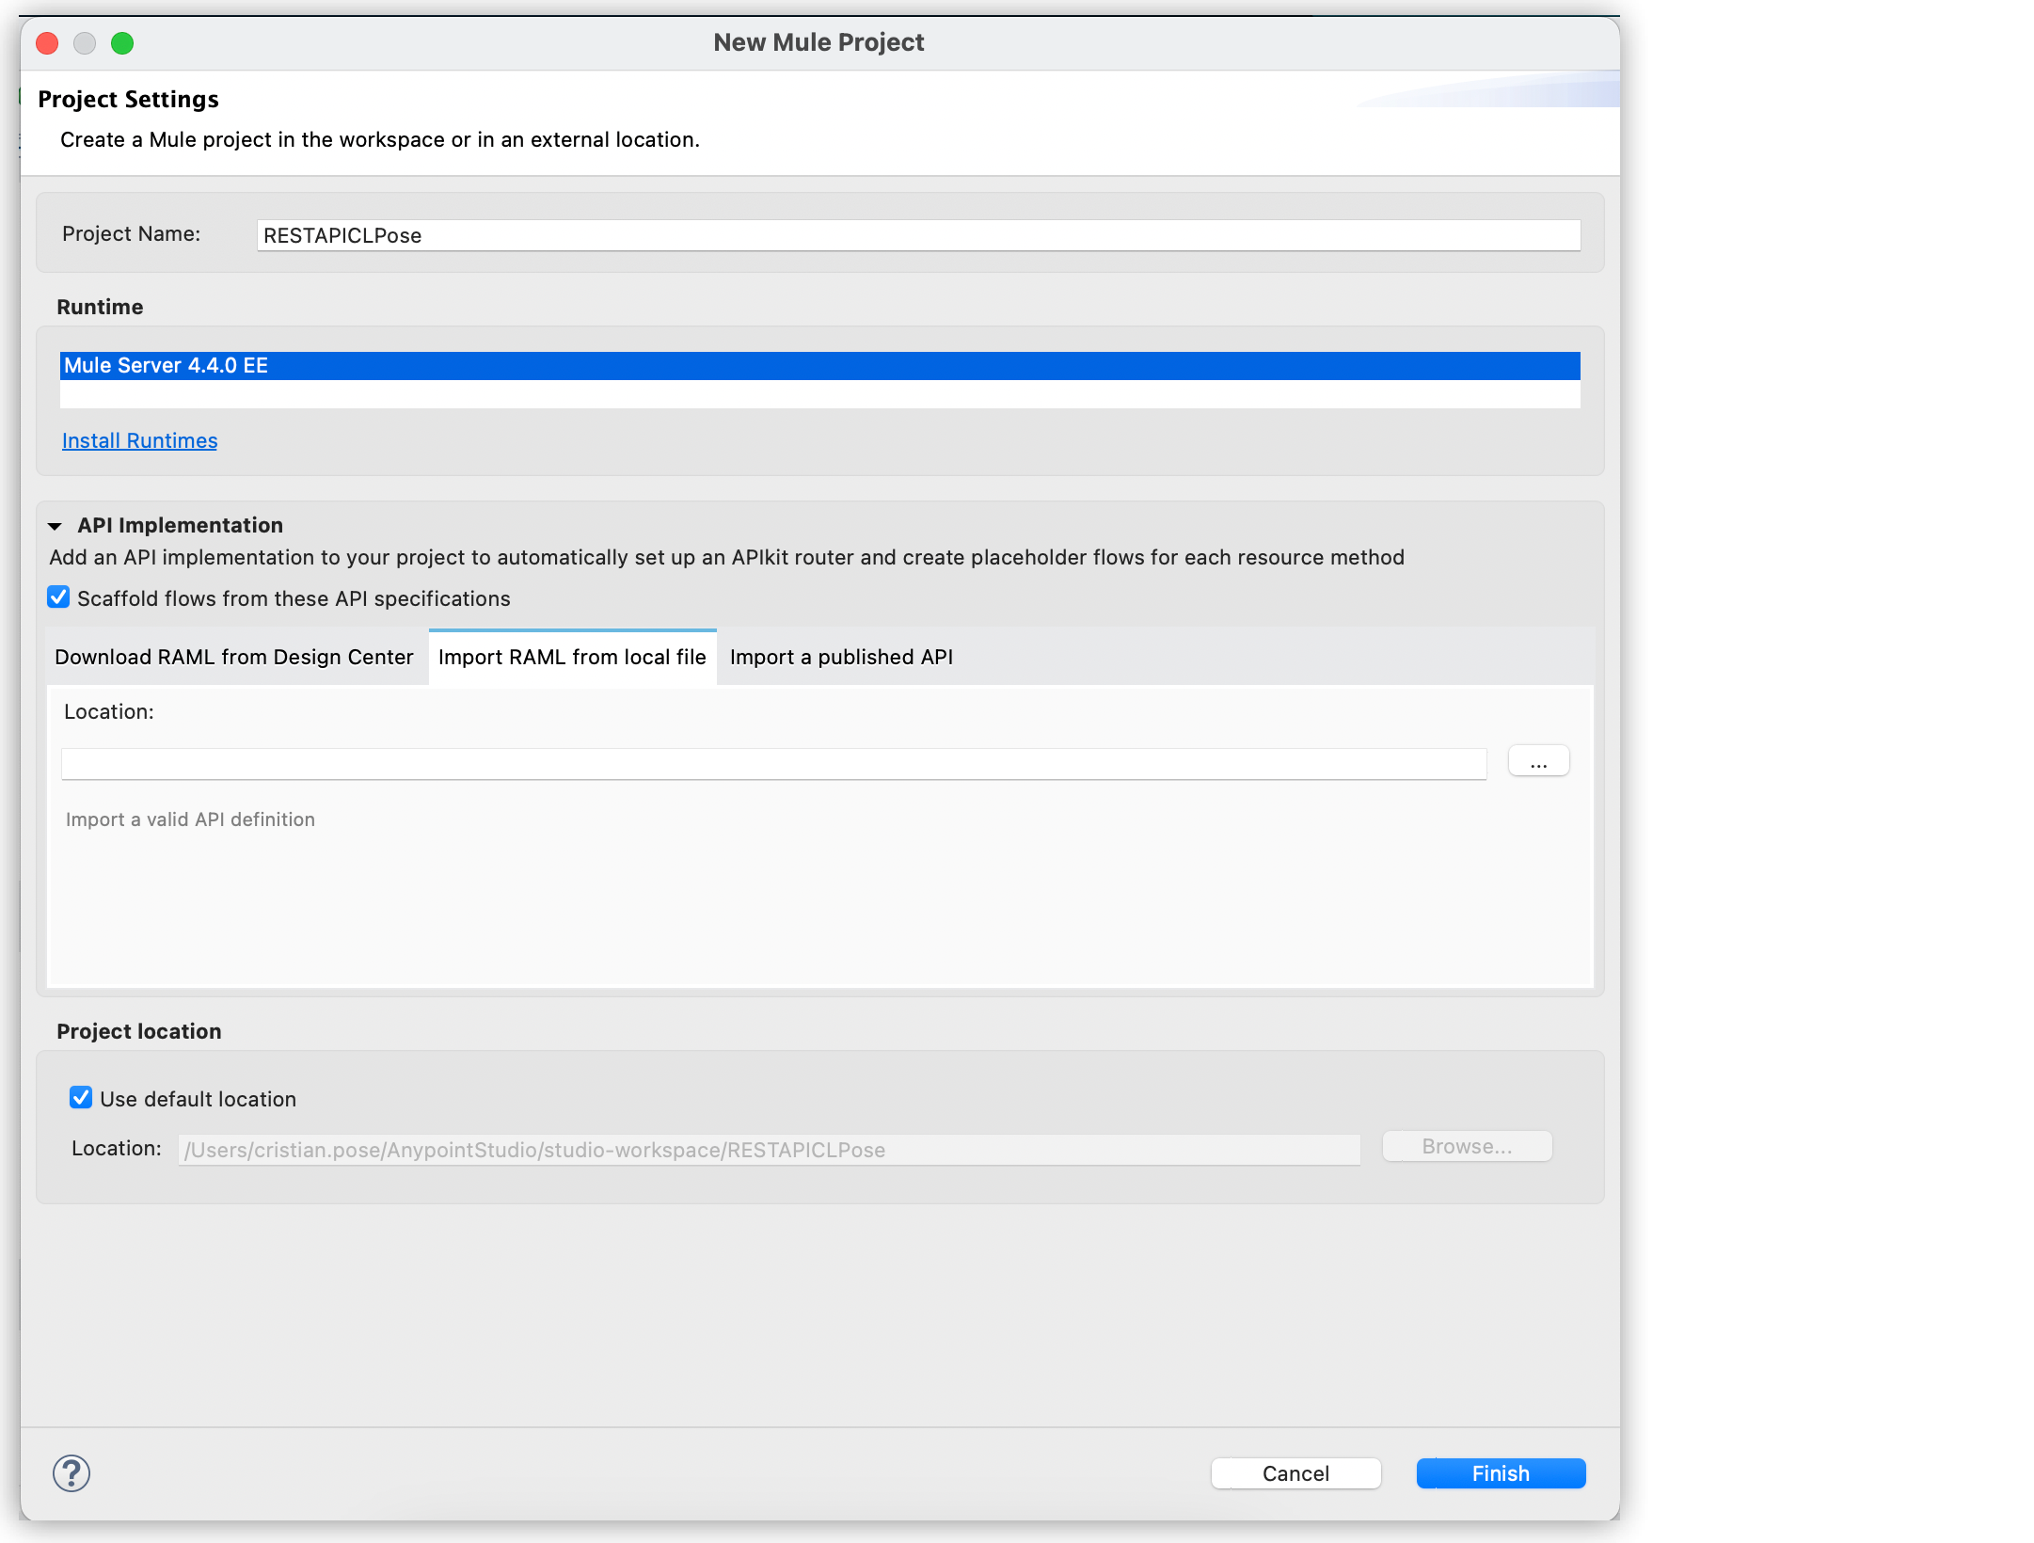Screen dimensions: 2034x1543
Task: Open the Import a published API tab
Action: click(x=841, y=657)
